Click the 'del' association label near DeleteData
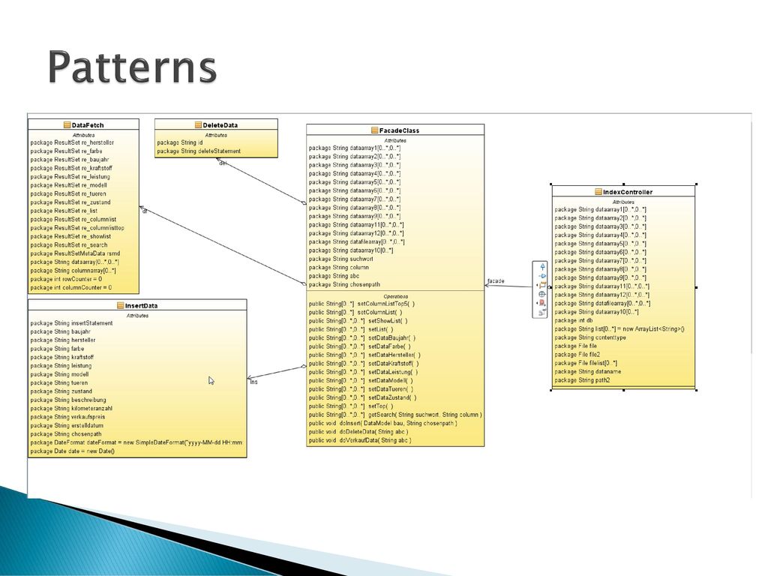The width and height of the screenshot is (768, 576). [223, 163]
